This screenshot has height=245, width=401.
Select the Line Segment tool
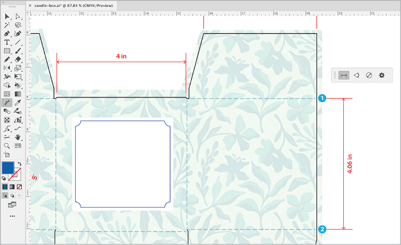click(18, 42)
